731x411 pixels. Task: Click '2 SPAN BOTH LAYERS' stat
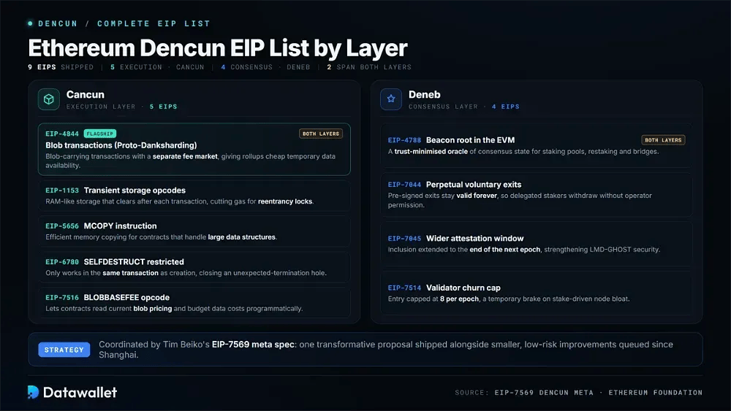(x=369, y=67)
